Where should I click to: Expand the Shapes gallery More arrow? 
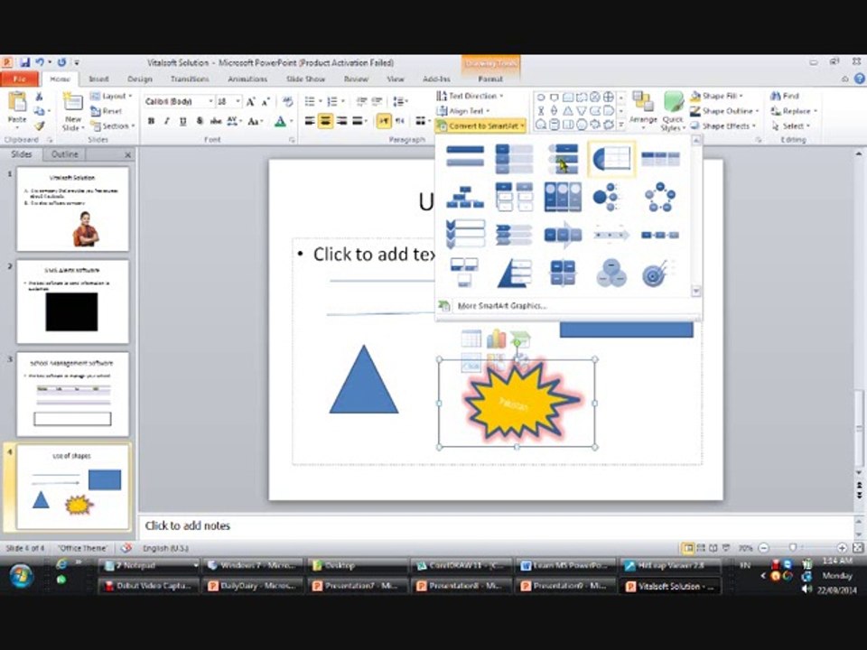click(x=621, y=125)
